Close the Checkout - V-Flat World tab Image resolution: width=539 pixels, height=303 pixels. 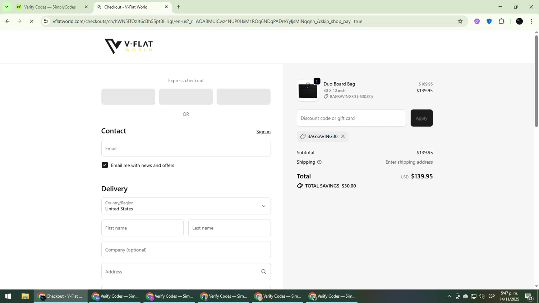[166, 7]
